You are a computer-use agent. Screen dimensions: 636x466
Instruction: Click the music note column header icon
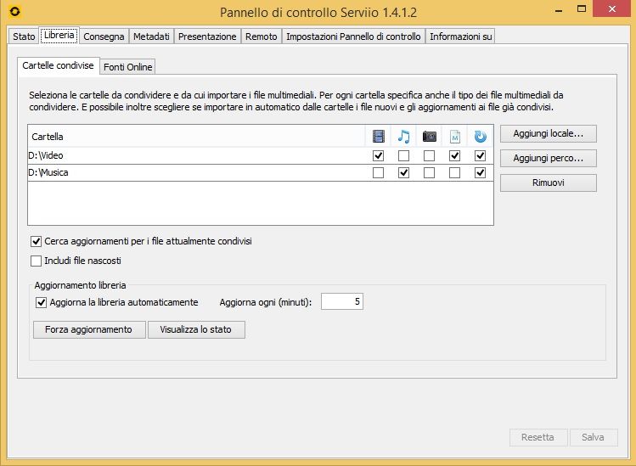click(403, 137)
